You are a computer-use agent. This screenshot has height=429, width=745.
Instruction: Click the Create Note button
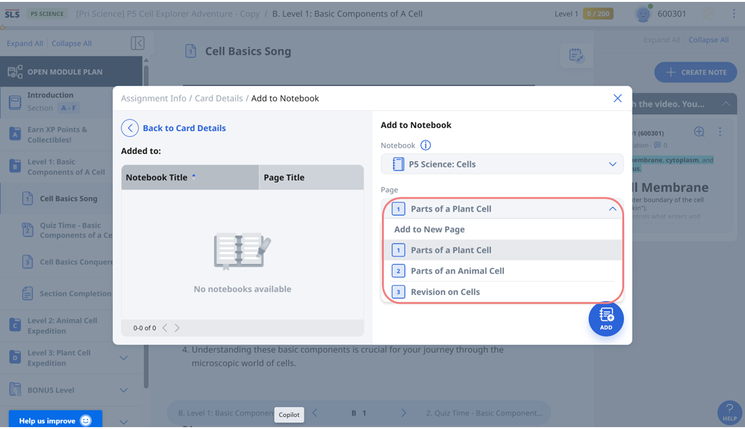695,72
